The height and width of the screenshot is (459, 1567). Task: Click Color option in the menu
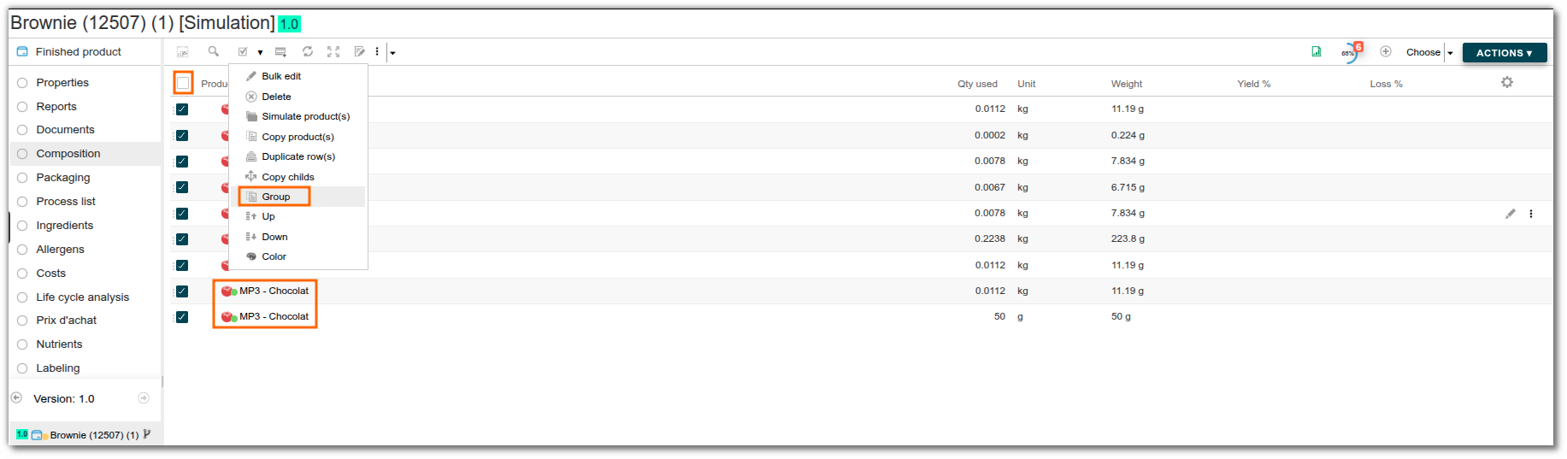point(274,256)
